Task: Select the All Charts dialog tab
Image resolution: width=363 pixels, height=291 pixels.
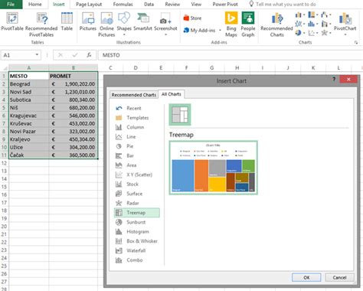Action: point(172,94)
